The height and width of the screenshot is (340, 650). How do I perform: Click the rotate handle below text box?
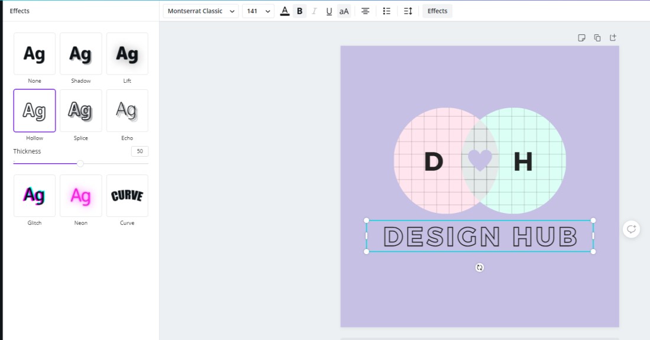point(480,267)
